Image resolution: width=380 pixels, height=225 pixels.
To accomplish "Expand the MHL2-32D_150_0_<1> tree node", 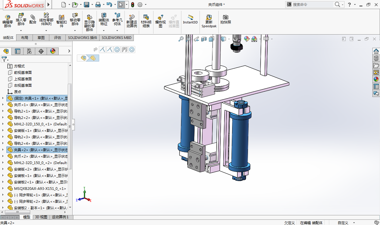I will click(3, 124).
